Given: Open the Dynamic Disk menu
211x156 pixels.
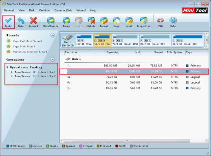Looking at the screenshot, I should pos(63,10).
